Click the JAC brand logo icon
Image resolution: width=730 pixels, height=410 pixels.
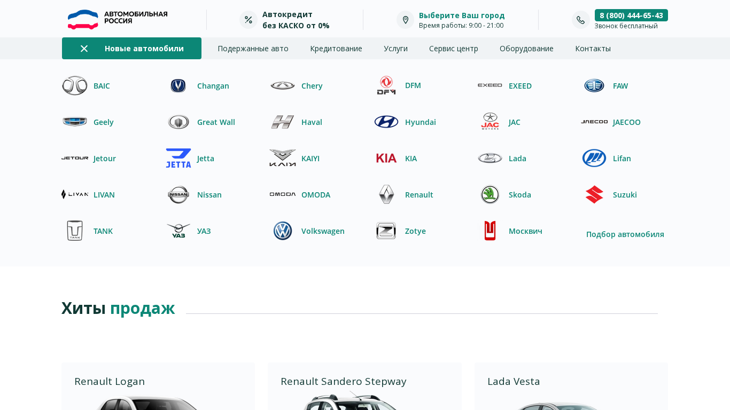[490, 122]
